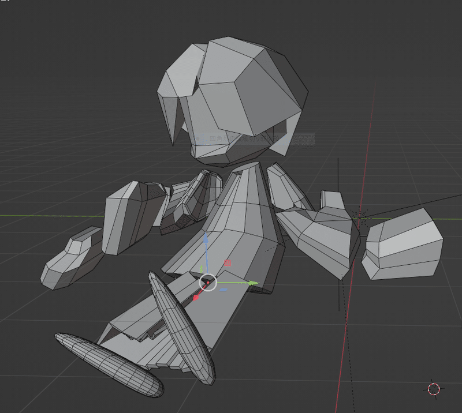Click the red square plane handle
462x413 pixels.
227,263
